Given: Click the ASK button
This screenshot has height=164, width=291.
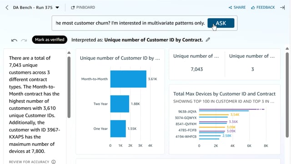Looking at the screenshot, I should click(221, 23).
